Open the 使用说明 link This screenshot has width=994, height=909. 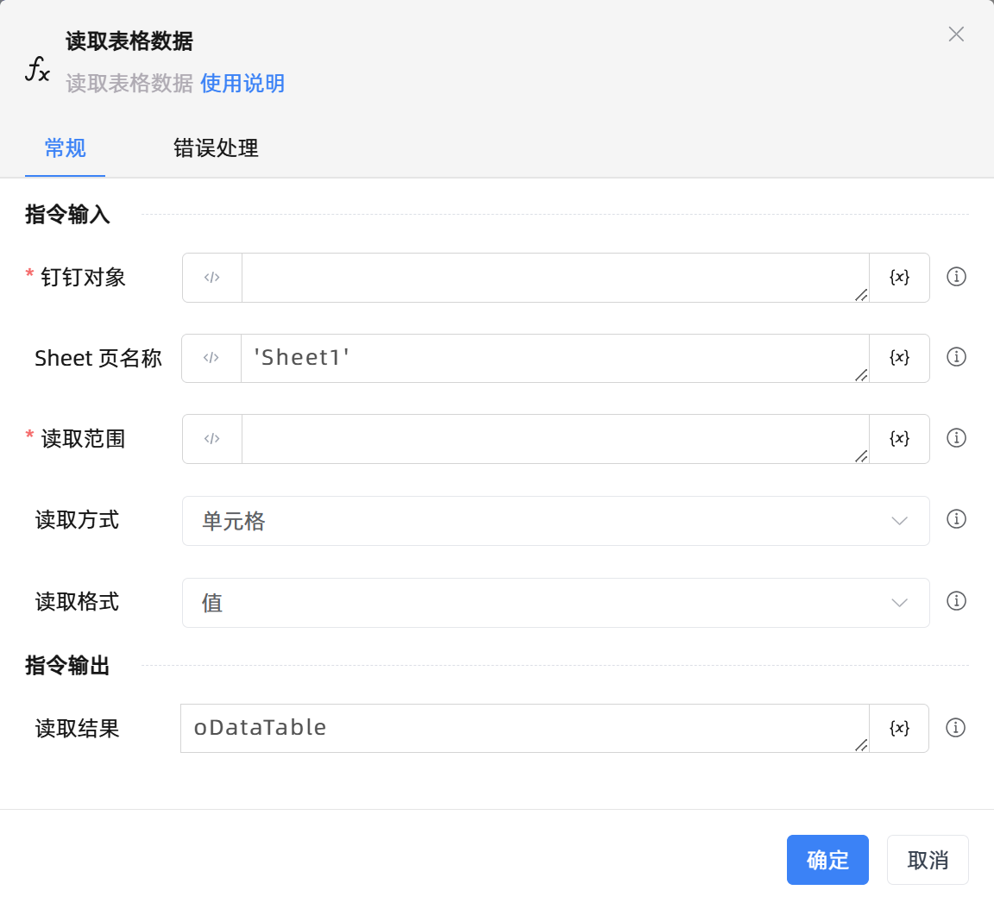click(242, 84)
